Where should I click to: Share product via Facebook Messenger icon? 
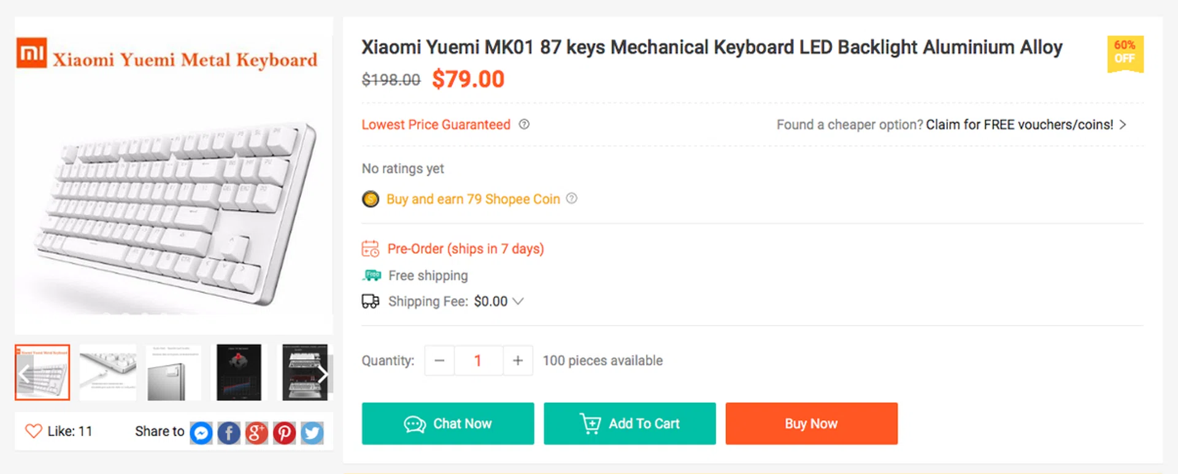coord(201,433)
